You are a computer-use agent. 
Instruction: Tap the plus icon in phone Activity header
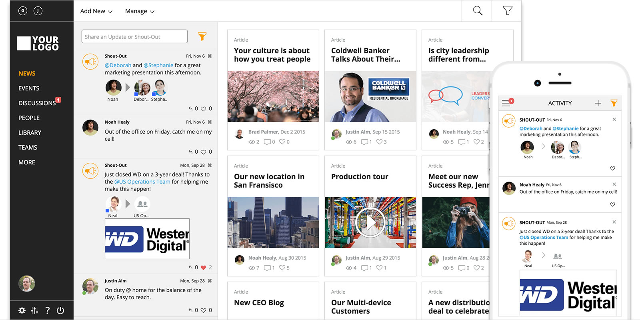click(x=598, y=103)
